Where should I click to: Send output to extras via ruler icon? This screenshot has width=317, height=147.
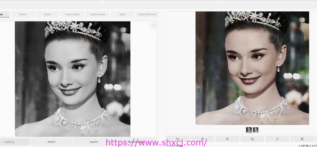(x=302, y=139)
